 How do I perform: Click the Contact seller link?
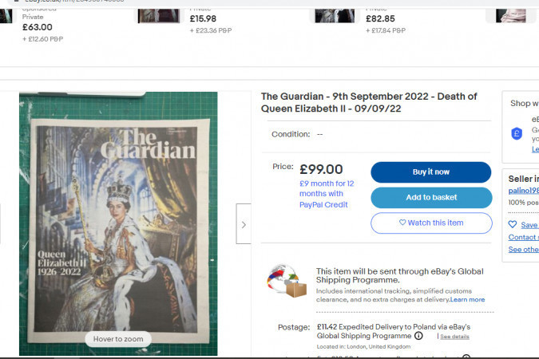523,237
